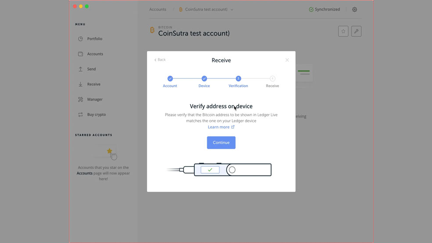Click the green sync checkmark icon
Viewport: 432px width, 243px height.
point(311,9)
